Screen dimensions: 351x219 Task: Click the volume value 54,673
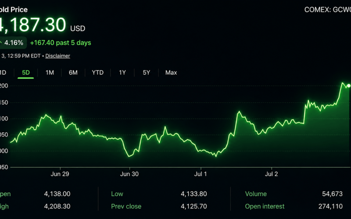coord(333,194)
